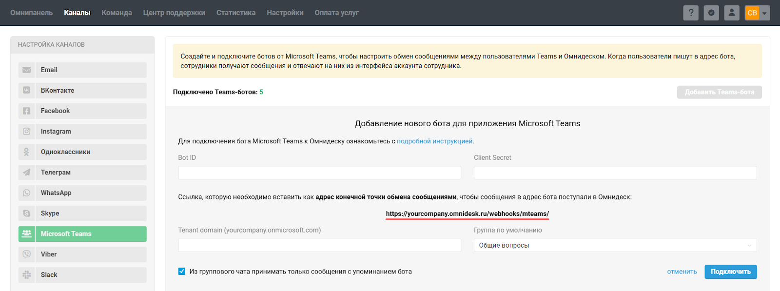This screenshot has height=291, width=780.
Task: Click the orange CB avatar
Action: [752, 13]
